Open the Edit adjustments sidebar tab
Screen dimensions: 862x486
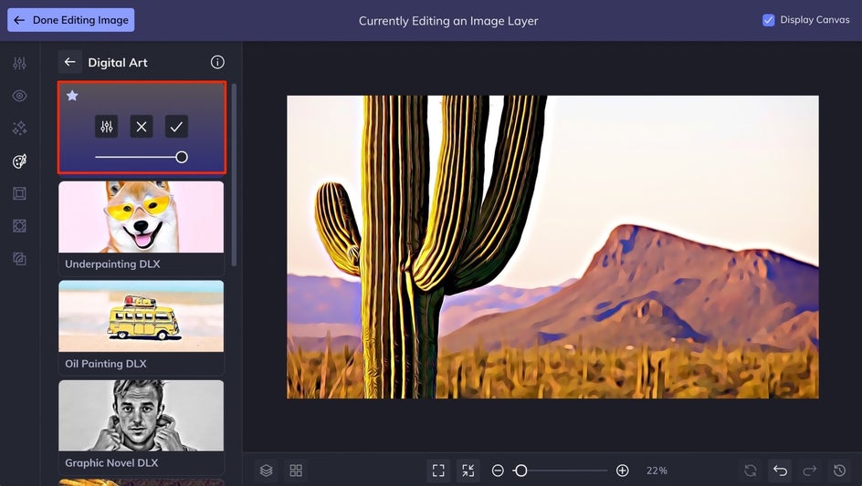[19, 63]
